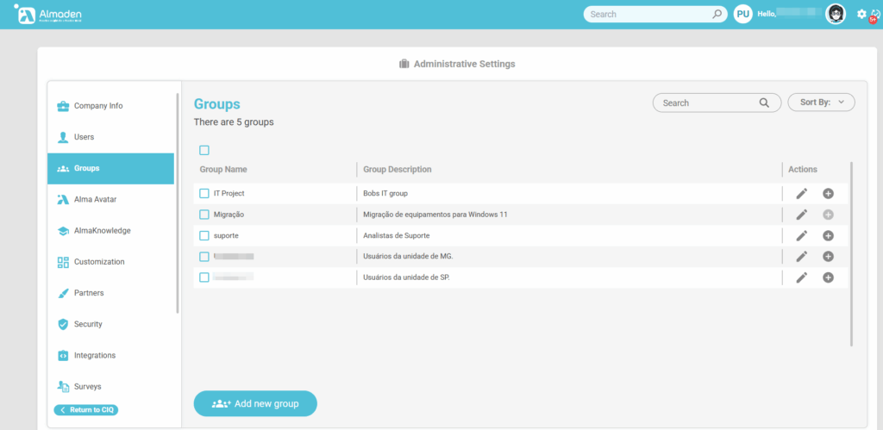Check the IT Project group checkbox
883x430 pixels.
[204, 194]
